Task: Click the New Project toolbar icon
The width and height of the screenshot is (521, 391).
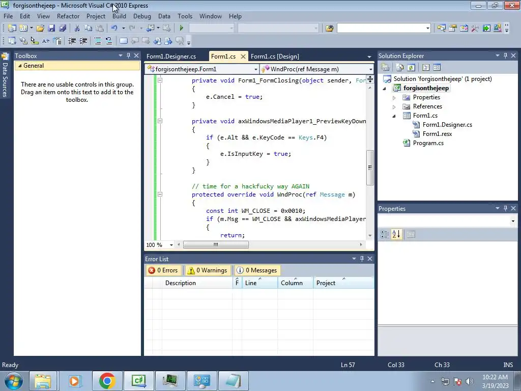Action: [12, 29]
